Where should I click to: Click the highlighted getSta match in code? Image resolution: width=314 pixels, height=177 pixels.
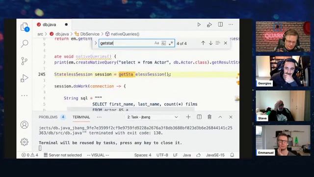coord(127,74)
